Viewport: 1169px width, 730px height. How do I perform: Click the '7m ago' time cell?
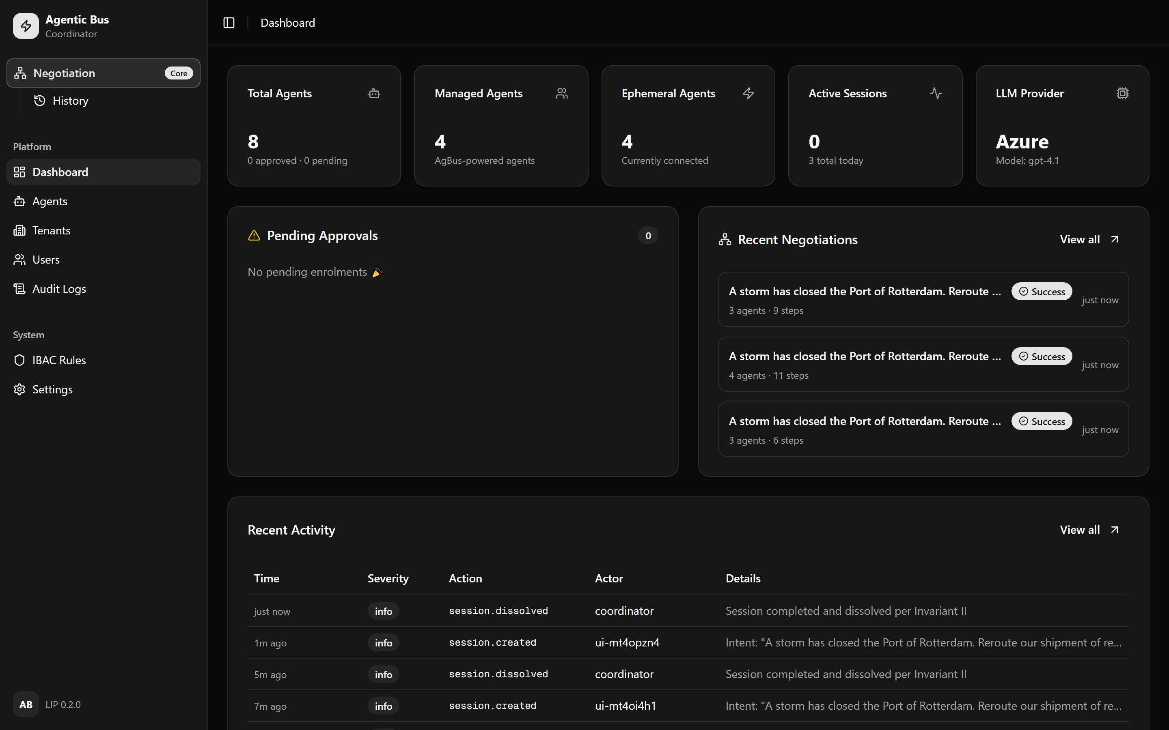point(270,706)
